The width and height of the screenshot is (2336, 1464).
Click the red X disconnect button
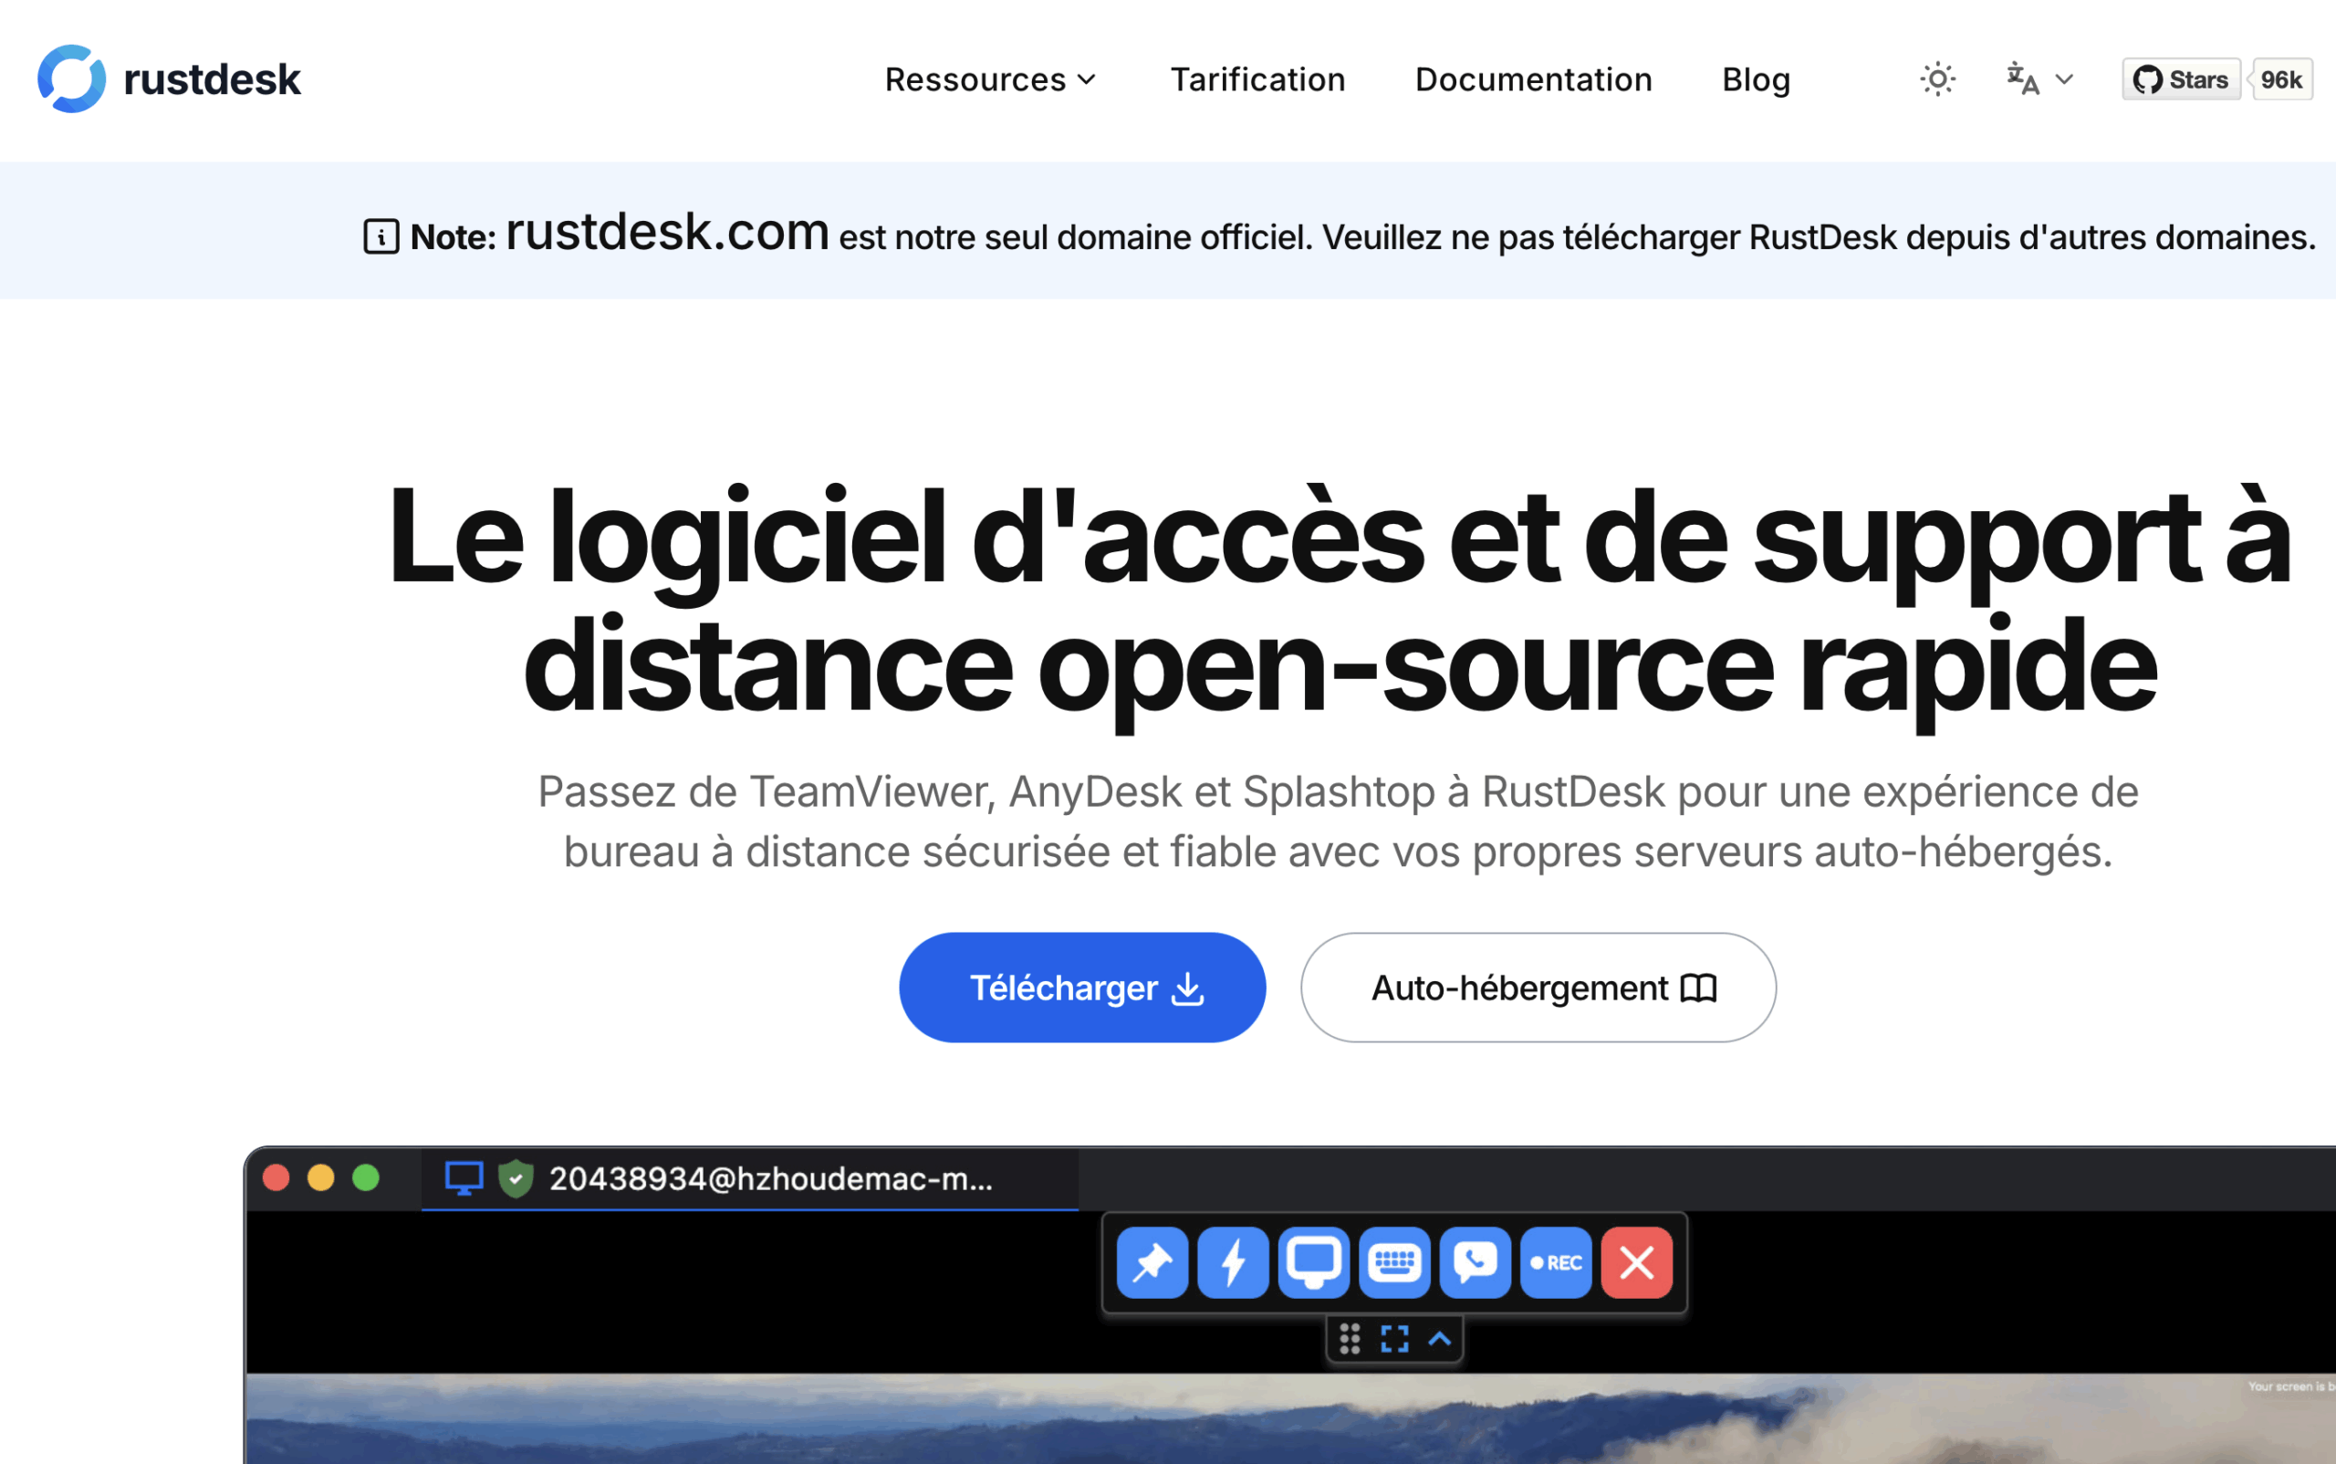(x=1637, y=1262)
